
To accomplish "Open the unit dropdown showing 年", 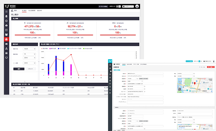I will 30,54.
